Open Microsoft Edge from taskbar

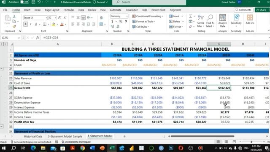33,148
